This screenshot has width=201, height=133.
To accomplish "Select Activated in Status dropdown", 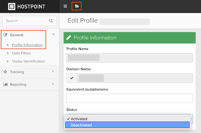I will click(128, 119).
